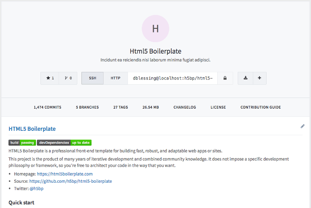Open the Changelog link
311x208 pixels.
pyautogui.click(x=185, y=107)
